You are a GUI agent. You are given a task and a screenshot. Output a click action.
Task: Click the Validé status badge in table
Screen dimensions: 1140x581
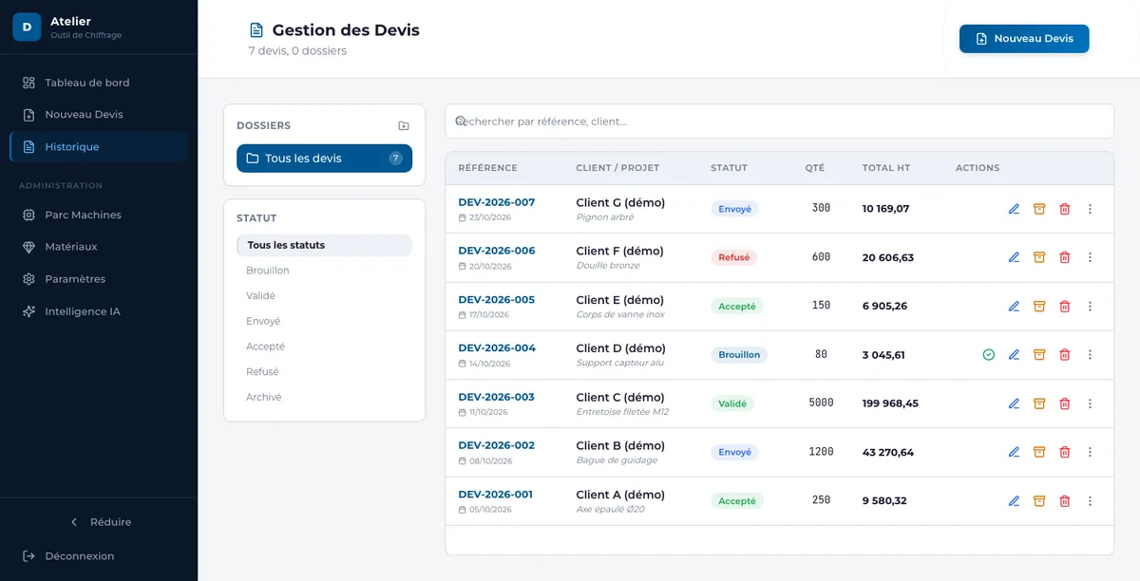tap(732, 403)
